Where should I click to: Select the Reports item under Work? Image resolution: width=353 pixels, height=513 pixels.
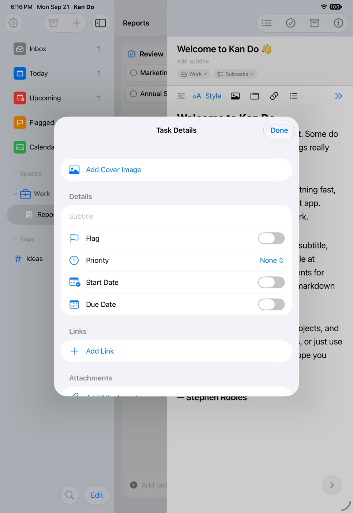click(x=31, y=215)
